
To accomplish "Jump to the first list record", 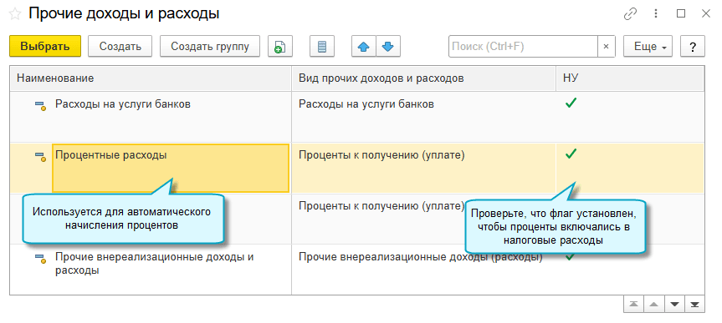I will pyautogui.click(x=633, y=305).
